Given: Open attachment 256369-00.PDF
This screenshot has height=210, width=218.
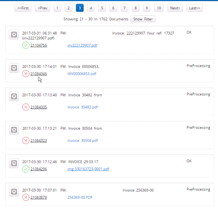Looking at the screenshot, I should (x=80, y=197).
